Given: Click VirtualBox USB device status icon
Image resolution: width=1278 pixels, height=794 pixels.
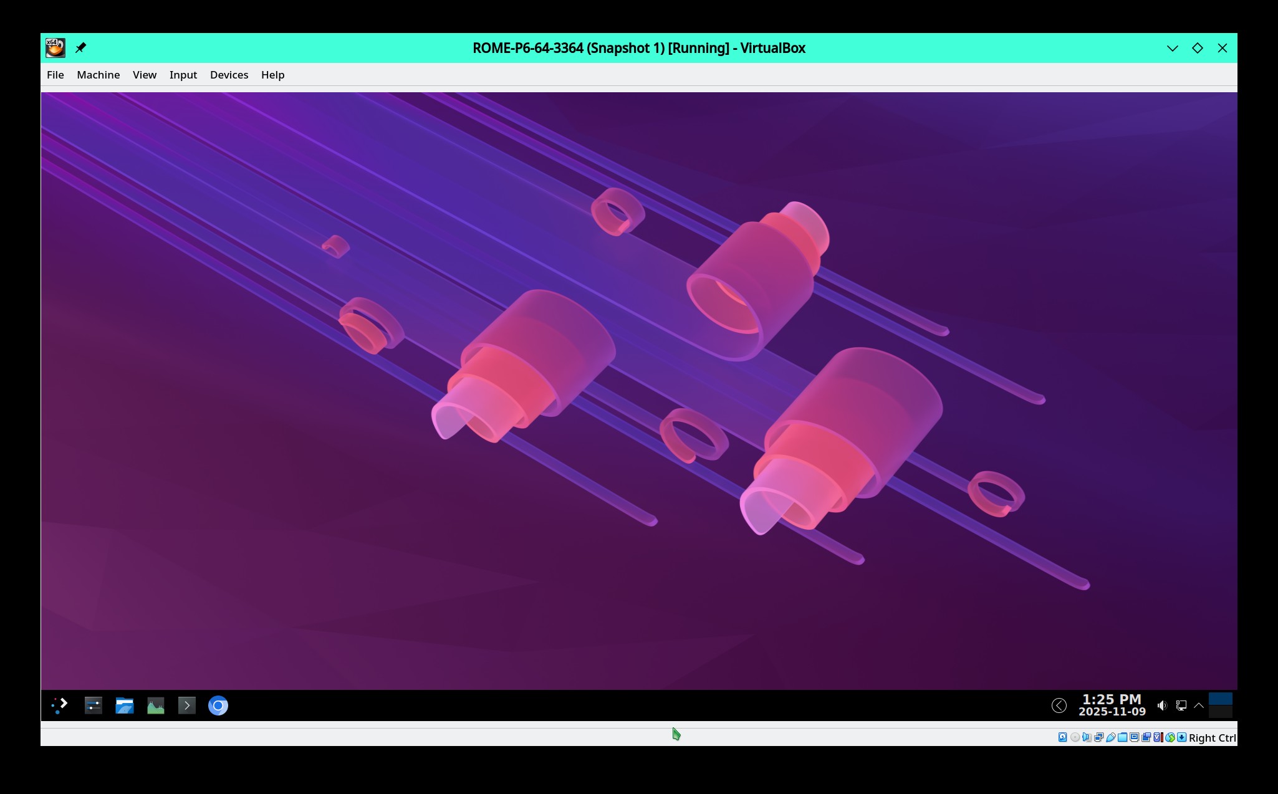Looking at the screenshot, I should pos(1110,737).
